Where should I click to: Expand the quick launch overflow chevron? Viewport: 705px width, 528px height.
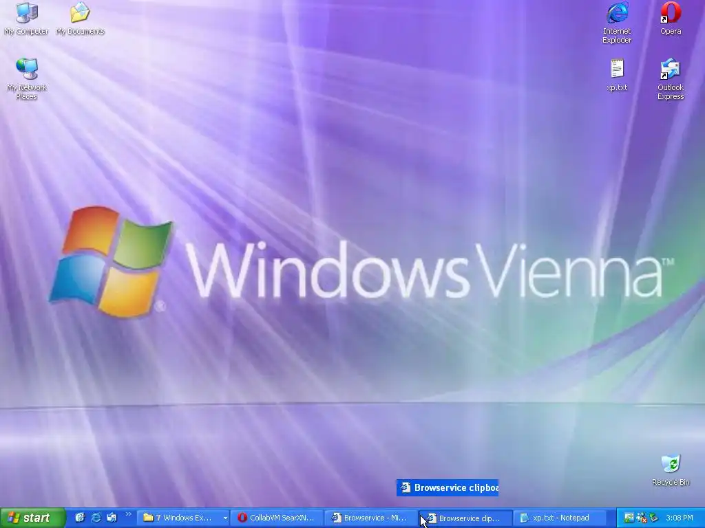coord(128,514)
